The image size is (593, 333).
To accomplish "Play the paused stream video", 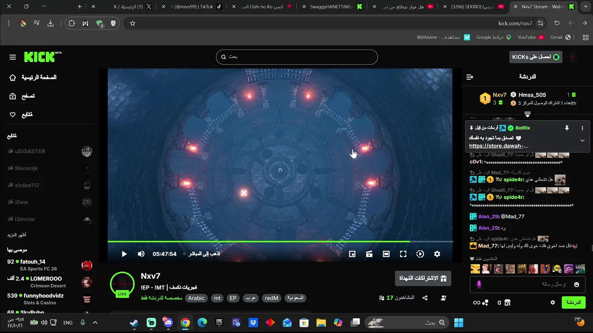I will tap(124, 254).
